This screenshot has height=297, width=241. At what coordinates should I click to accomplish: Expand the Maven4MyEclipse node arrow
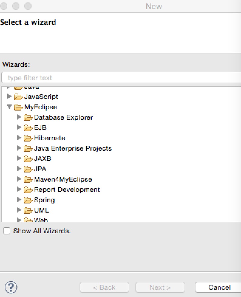[19, 179]
